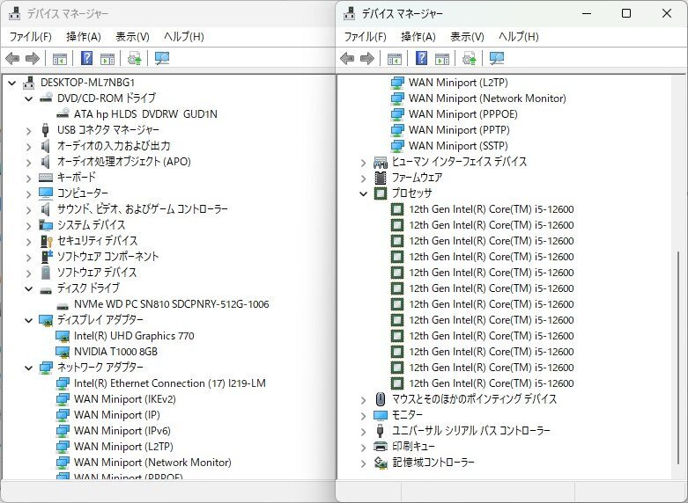Click blue Help icon in left window toolbar
This screenshot has width=688, height=503.
click(x=87, y=58)
